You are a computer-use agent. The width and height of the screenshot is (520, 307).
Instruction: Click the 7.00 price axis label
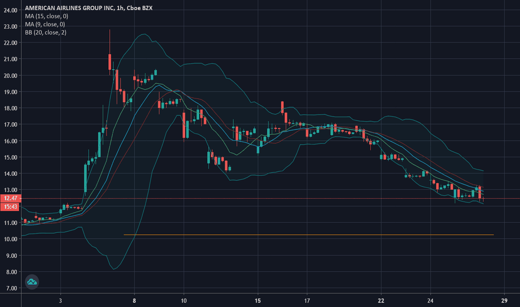(12, 288)
